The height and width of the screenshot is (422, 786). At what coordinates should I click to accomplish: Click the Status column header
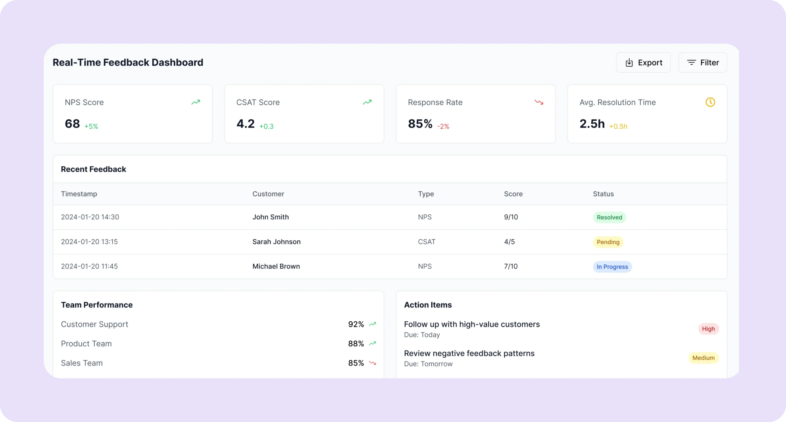click(x=603, y=194)
